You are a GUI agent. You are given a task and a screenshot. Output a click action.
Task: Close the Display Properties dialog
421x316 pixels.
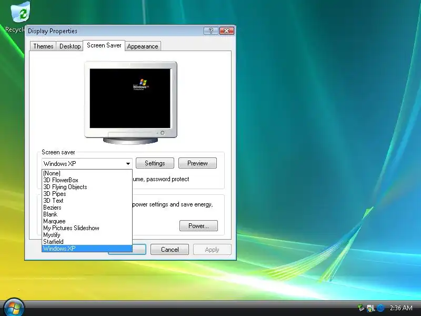227,31
